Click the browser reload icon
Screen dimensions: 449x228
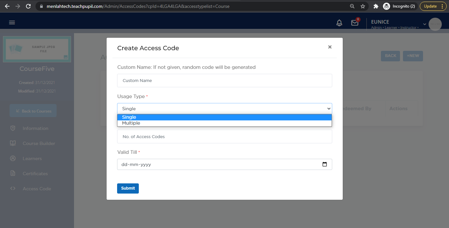point(28,6)
